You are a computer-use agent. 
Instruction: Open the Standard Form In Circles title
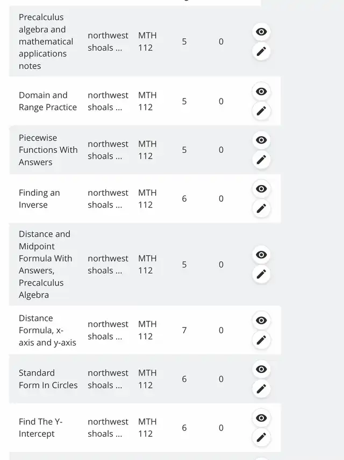(x=48, y=379)
